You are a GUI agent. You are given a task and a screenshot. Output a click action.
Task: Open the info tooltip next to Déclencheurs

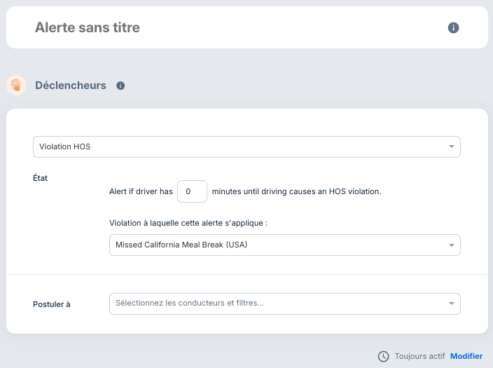click(120, 86)
